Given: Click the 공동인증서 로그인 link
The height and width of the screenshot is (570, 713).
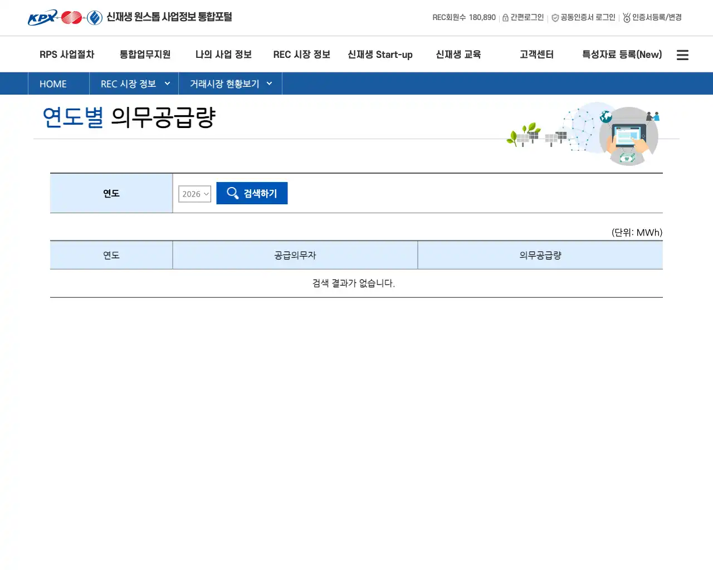Looking at the screenshot, I should 588,18.
